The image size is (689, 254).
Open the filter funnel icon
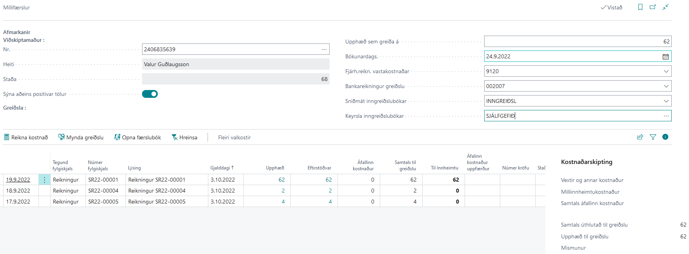click(653, 137)
